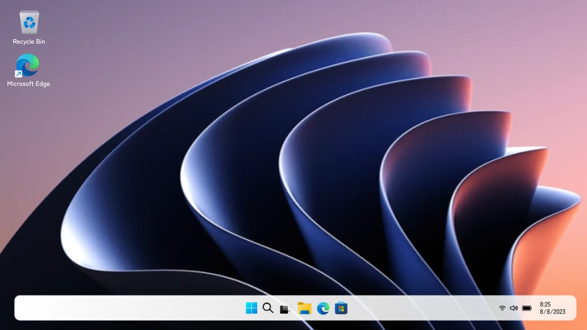
Task: Open the Windows Start menu
Action: coord(251,308)
